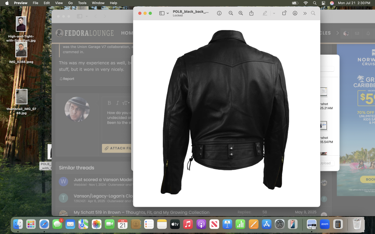Expand the highlight color dropdown arrow
Image resolution: width=375 pixels, height=234 pixels.
coord(274,13)
